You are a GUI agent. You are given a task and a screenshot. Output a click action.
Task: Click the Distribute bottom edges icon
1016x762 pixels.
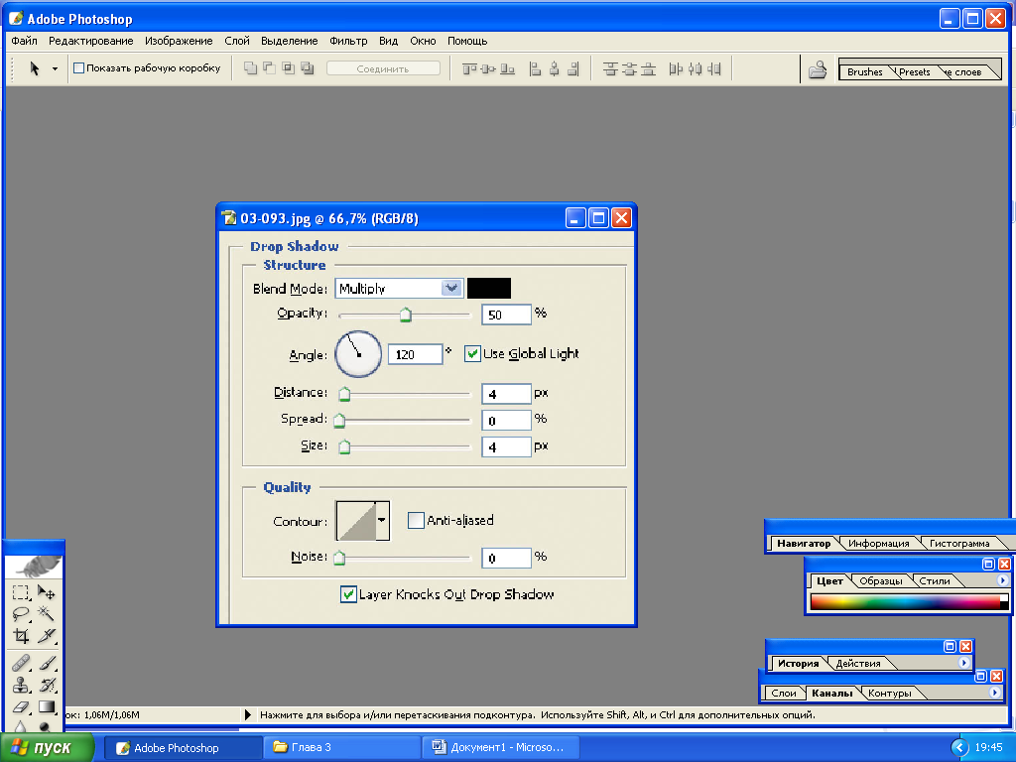tap(649, 68)
